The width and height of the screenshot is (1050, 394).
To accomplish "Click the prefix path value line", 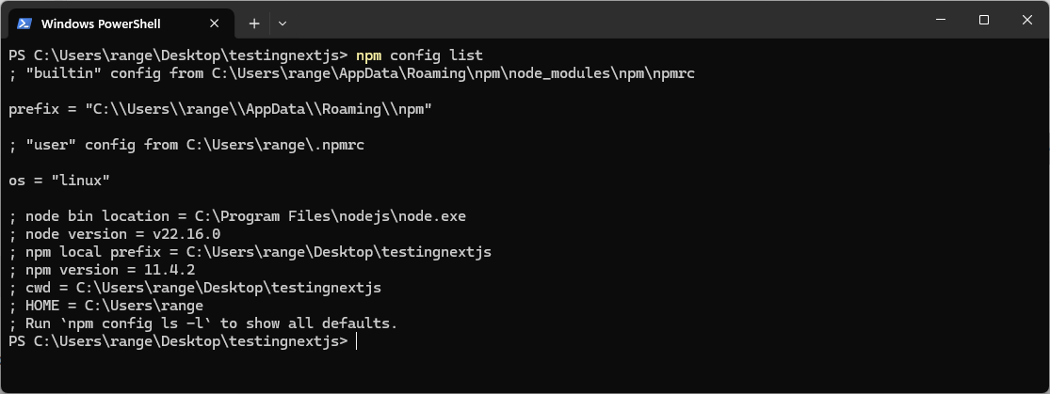I will point(220,108).
